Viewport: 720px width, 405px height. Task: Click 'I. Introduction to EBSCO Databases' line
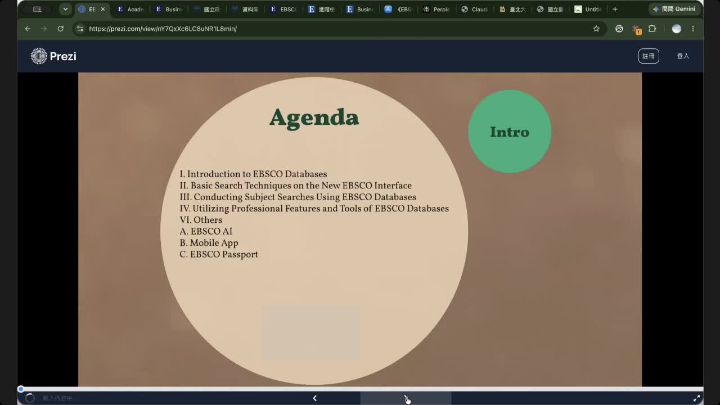[253, 174]
